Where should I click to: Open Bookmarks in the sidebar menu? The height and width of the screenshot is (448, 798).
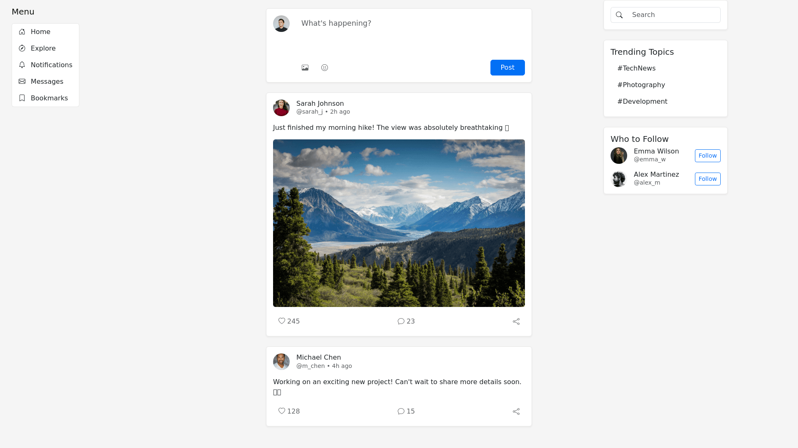point(49,98)
